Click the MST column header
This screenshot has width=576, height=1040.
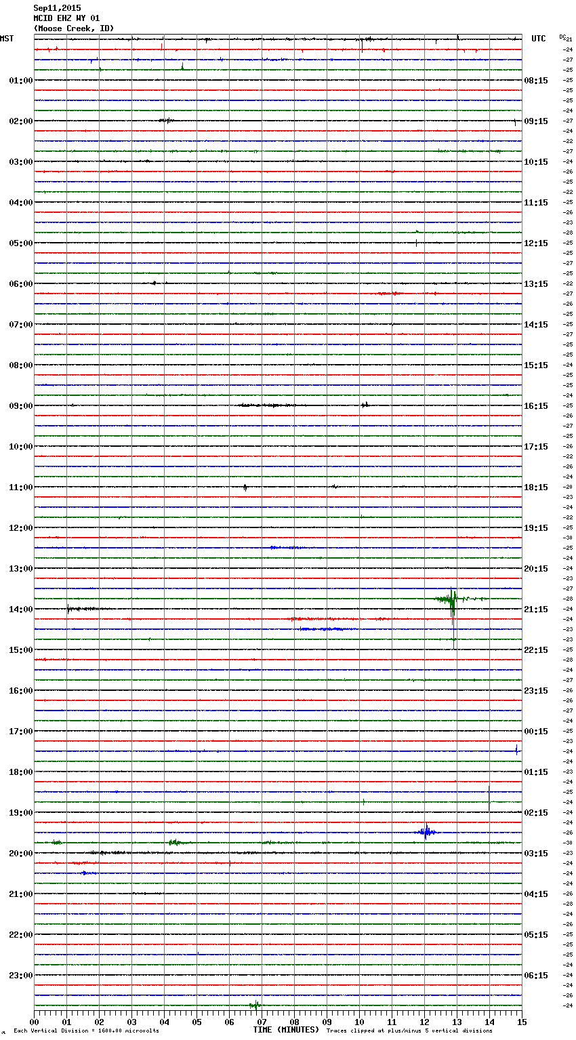point(7,39)
